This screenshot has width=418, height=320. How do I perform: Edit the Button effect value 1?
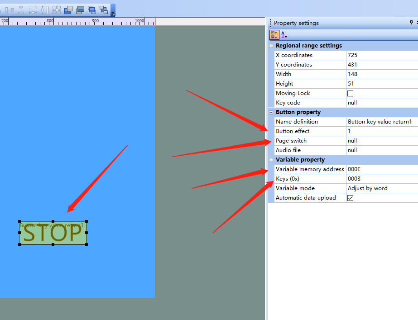(x=382, y=131)
